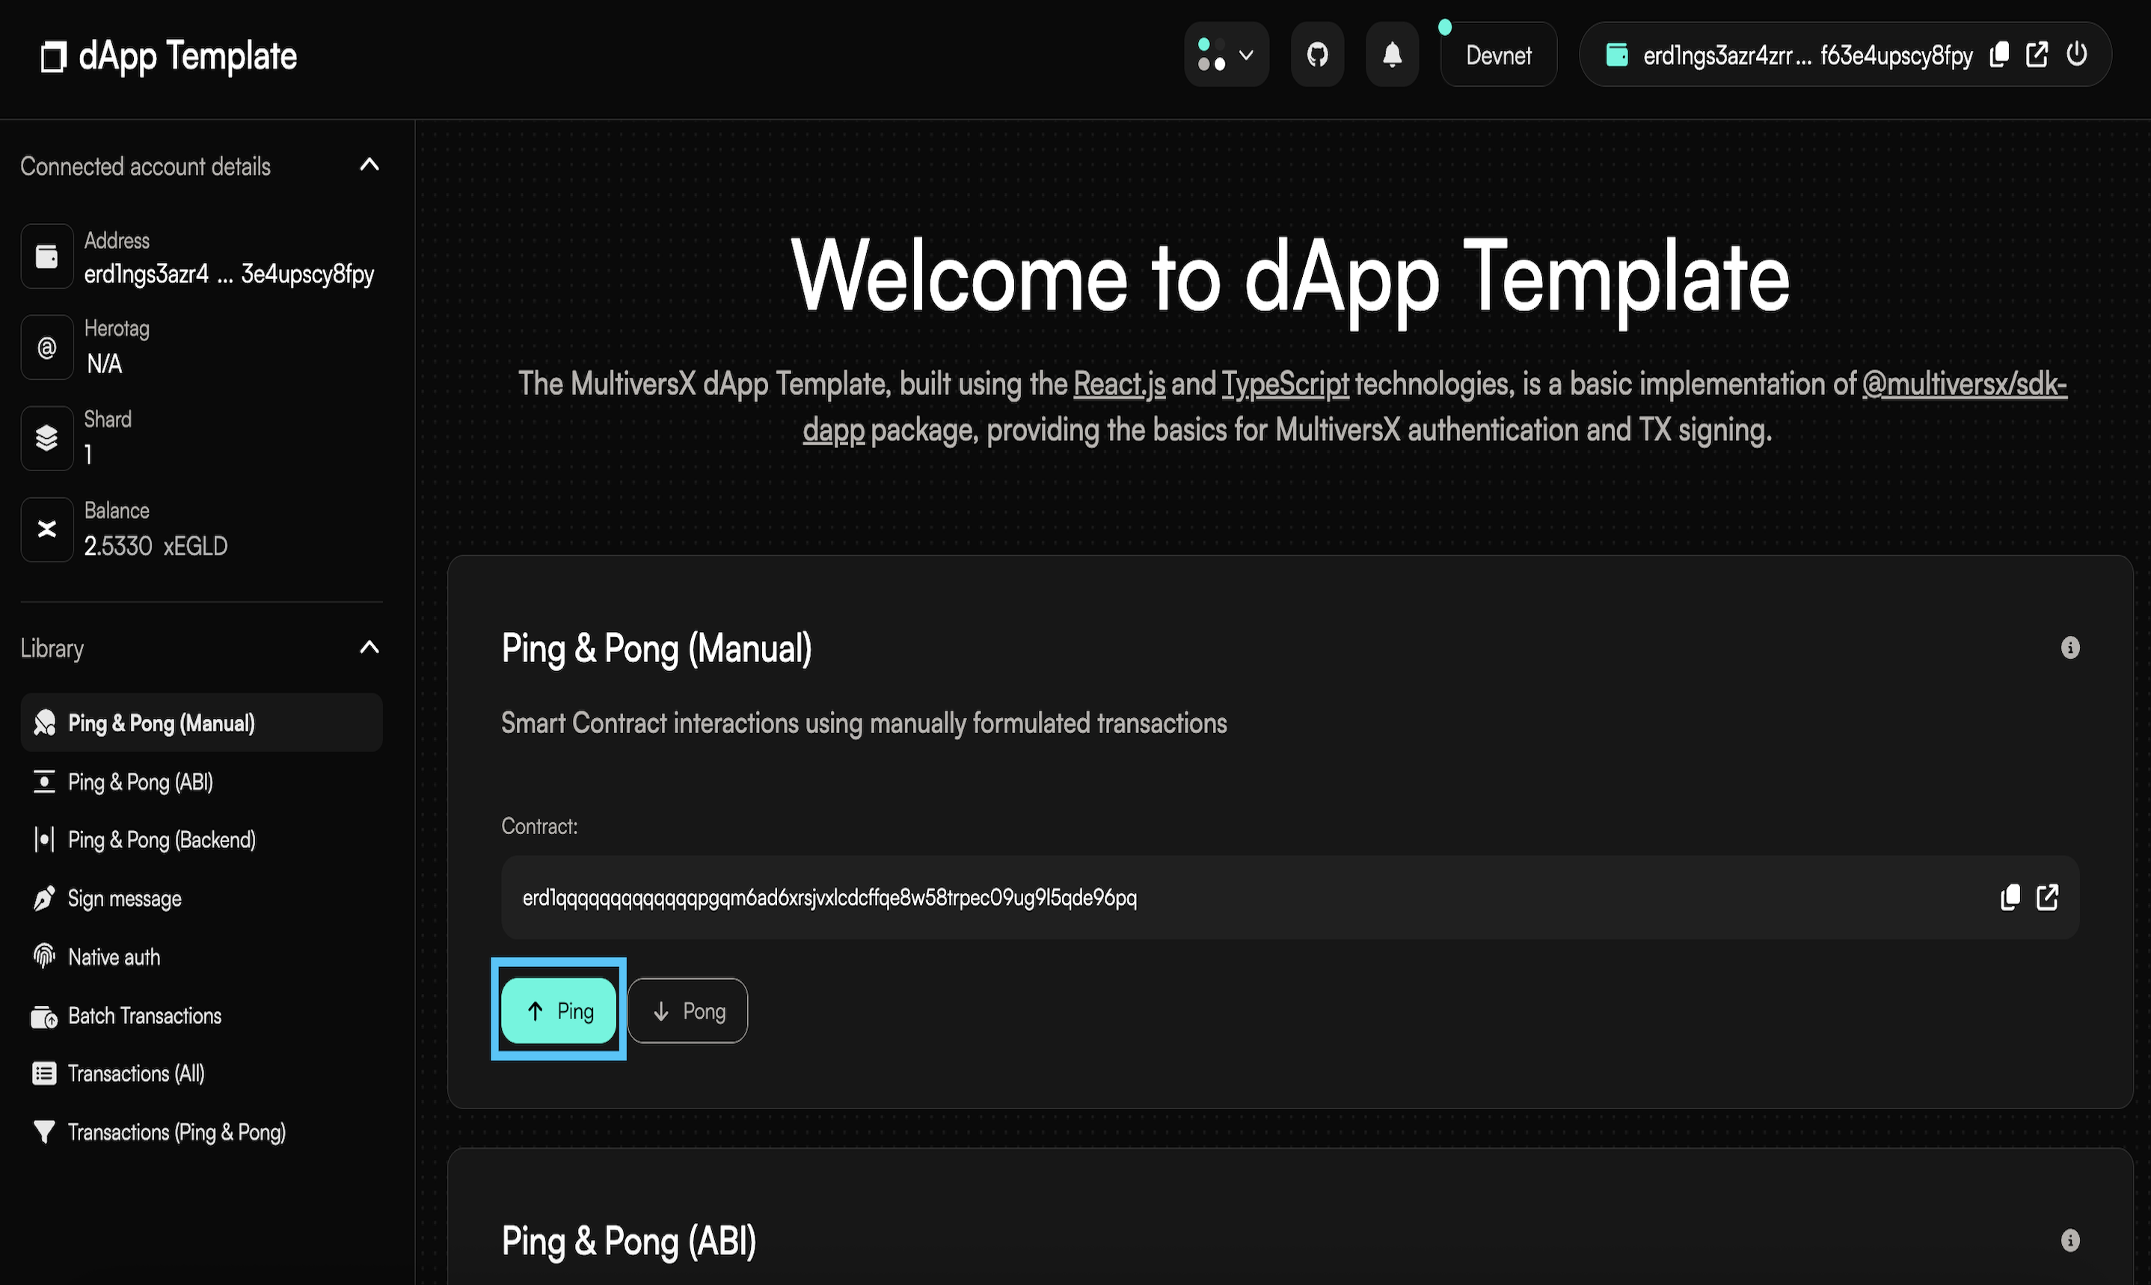This screenshot has width=2151, height=1285.
Task: Click the logout power icon
Action: pyautogui.click(x=2076, y=55)
